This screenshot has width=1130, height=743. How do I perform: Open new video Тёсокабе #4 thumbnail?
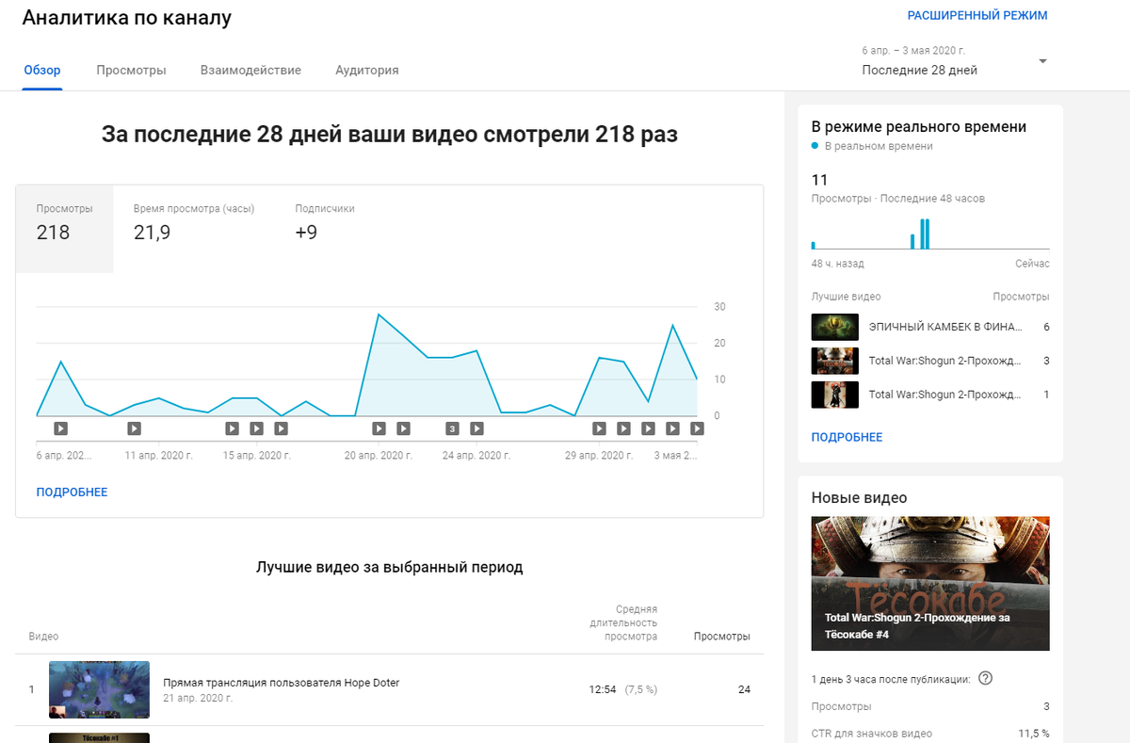pyautogui.click(x=930, y=583)
